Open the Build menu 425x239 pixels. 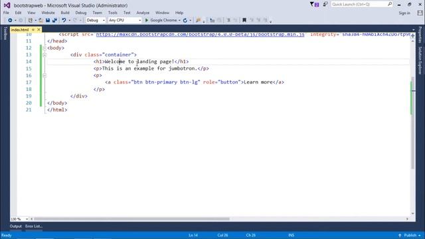point(65,13)
